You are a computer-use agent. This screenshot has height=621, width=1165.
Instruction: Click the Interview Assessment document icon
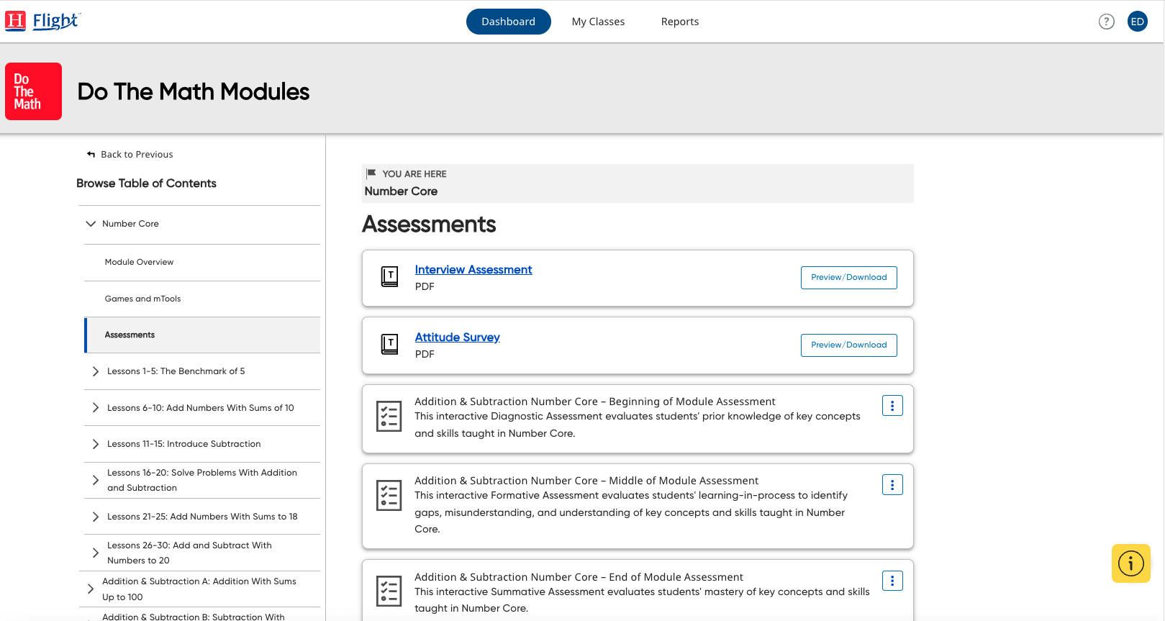click(x=389, y=277)
